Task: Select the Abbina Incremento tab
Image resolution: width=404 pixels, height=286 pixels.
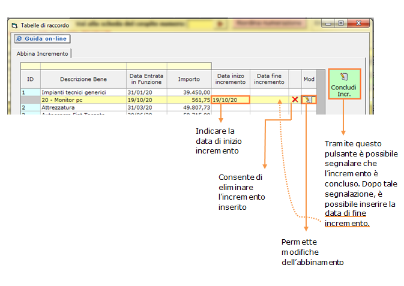Action: (42, 53)
